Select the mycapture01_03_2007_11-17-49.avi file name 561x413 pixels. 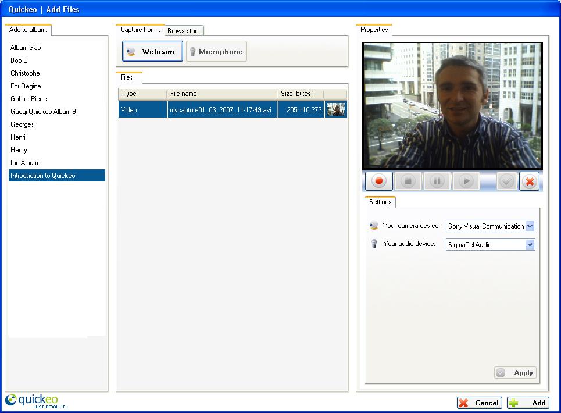pyautogui.click(x=222, y=110)
